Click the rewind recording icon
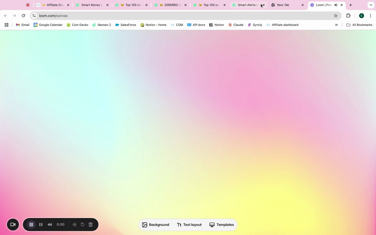Image resolution: width=376 pixels, height=235 pixels. coord(50,225)
